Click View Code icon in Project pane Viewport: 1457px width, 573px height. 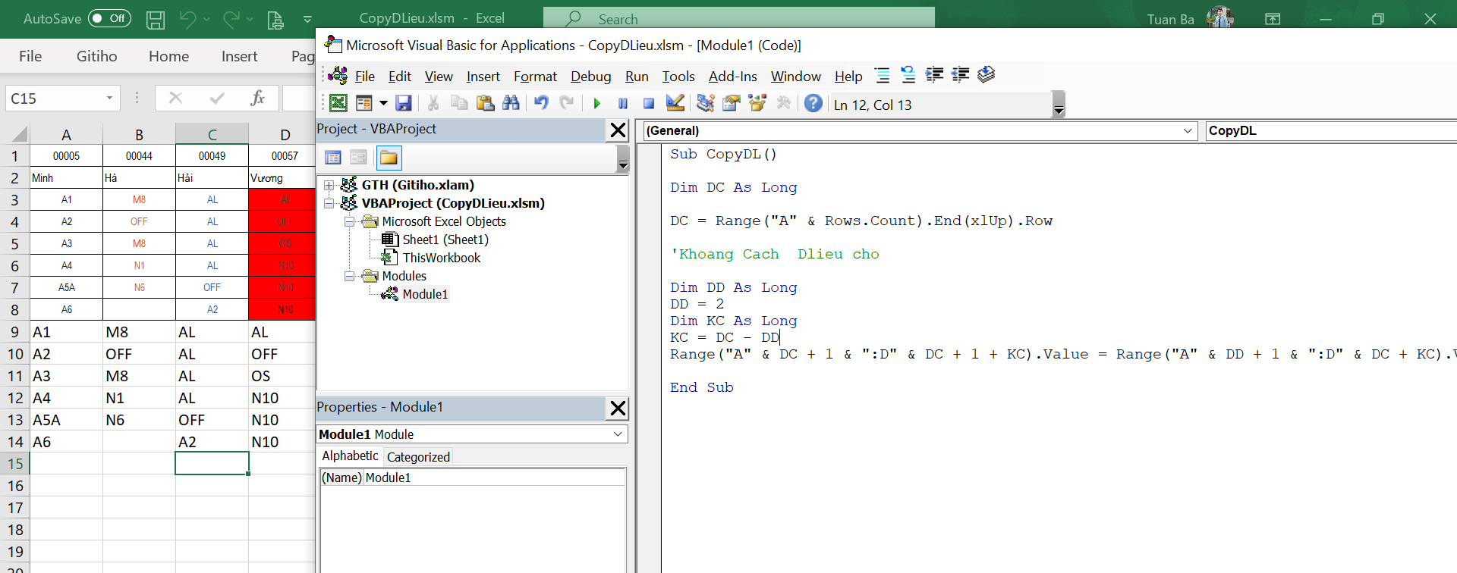(333, 158)
